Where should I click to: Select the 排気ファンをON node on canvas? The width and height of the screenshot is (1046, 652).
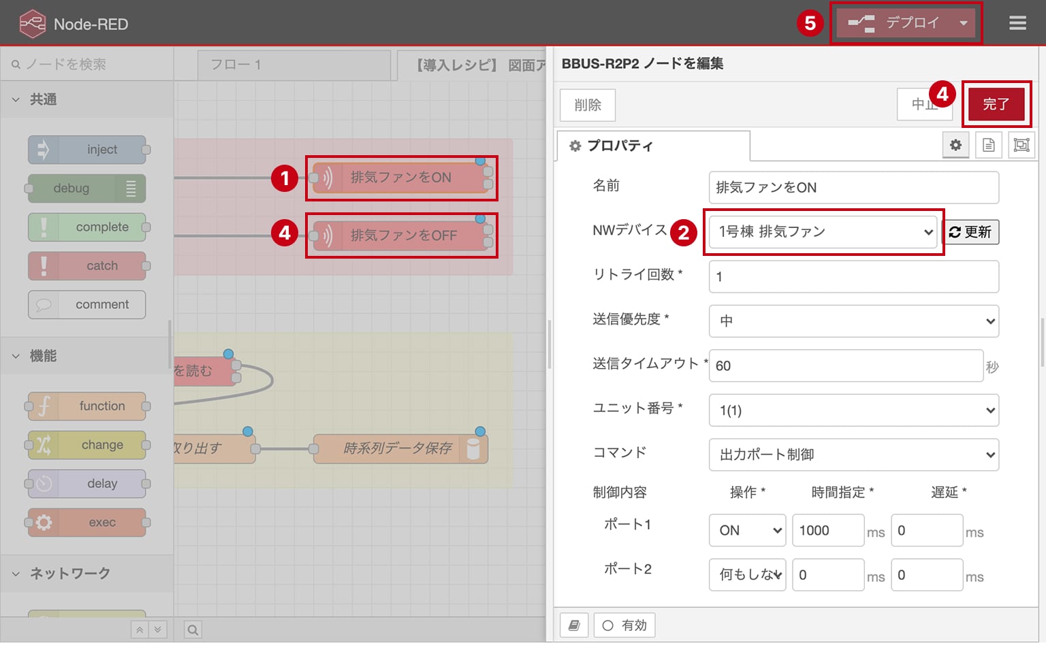point(401,178)
